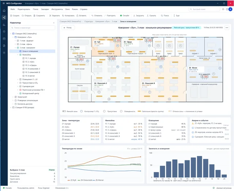Open the Инструменты menu
This screenshot has width=234, height=191.
(57, 9)
